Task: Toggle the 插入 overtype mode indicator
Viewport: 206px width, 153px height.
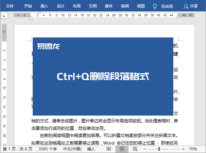Action: (x=91, y=149)
